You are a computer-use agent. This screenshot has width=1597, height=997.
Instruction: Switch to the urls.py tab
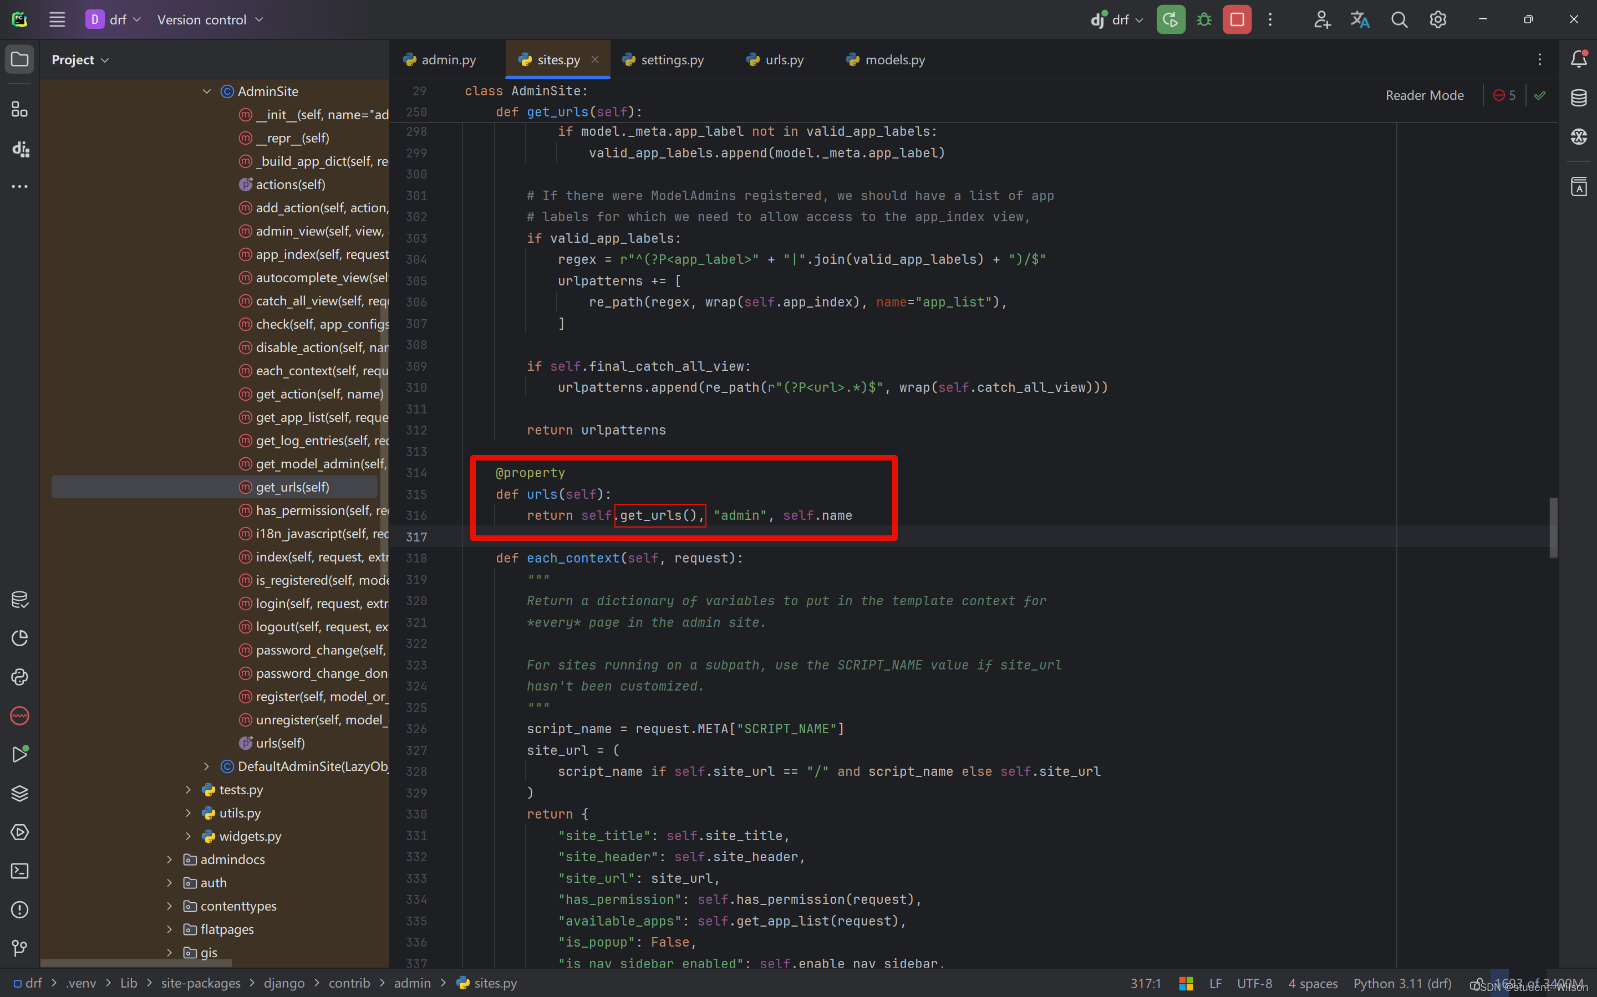[785, 59]
